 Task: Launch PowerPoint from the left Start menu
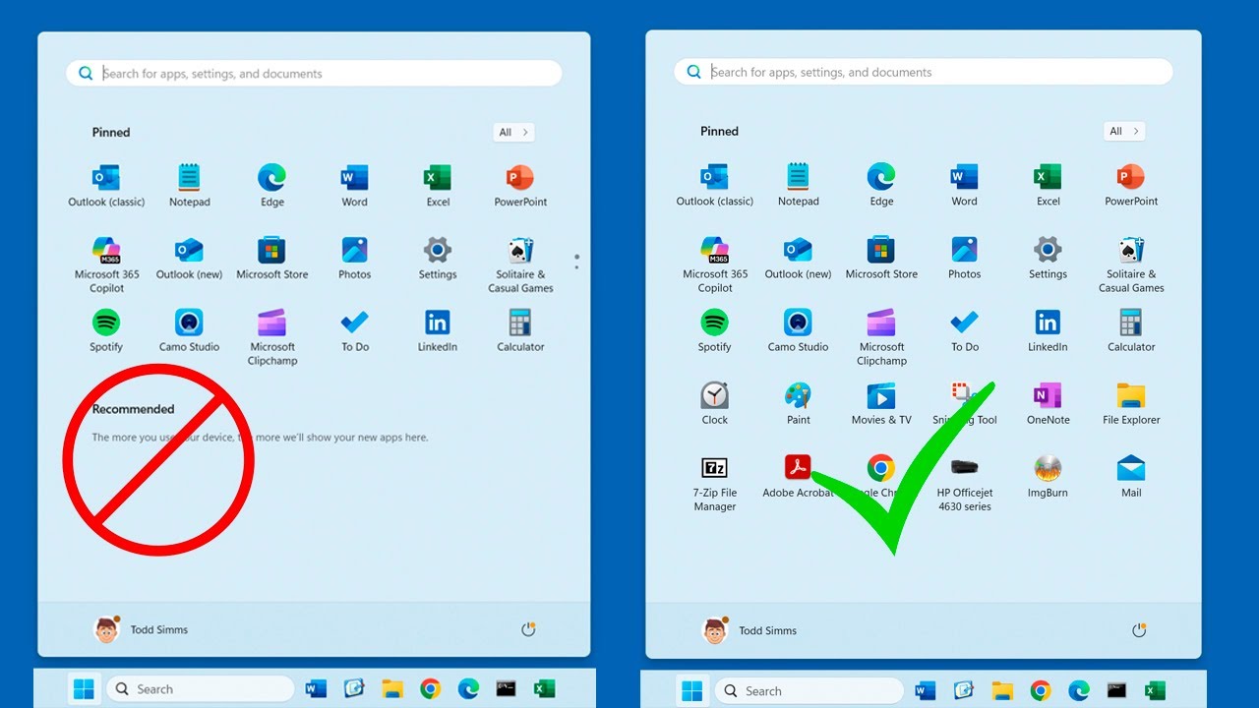520,186
